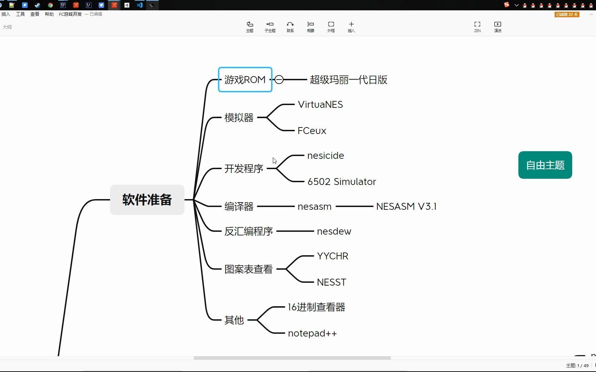Viewport: 596px width, 372px height.
Task: Click the 主题: 1 / 49 status counter
Action: click(x=577, y=365)
